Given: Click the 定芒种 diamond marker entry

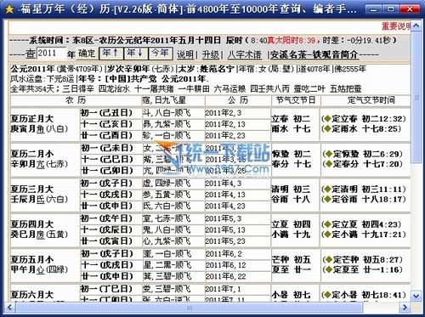Looking at the screenshot, I should tap(363, 259).
